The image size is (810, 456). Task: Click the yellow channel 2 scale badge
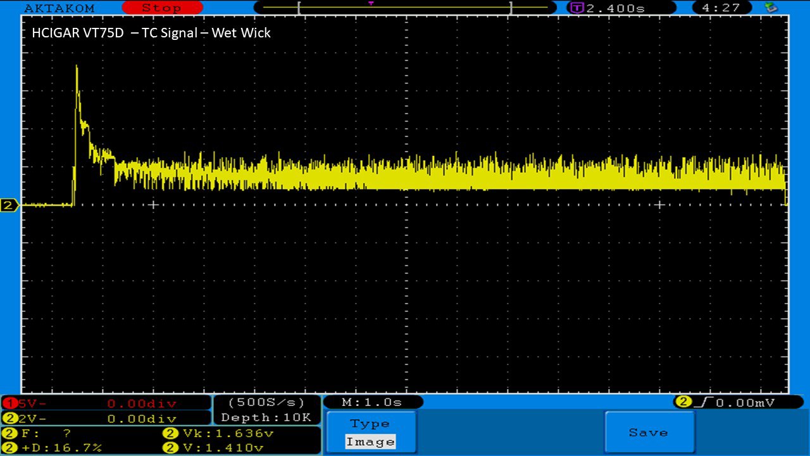coord(10,419)
